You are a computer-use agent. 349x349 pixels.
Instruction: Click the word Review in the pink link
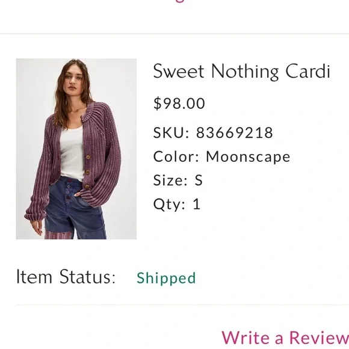[319, 338]
